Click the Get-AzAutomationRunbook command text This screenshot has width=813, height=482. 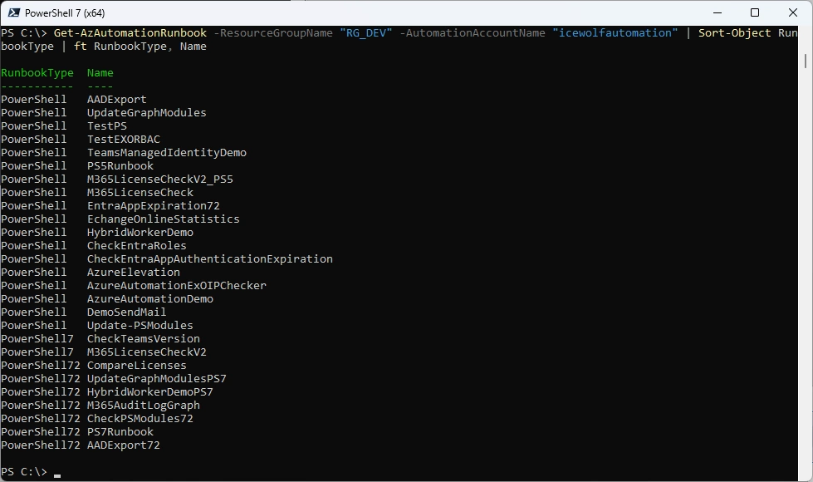[x=130, y=33]
